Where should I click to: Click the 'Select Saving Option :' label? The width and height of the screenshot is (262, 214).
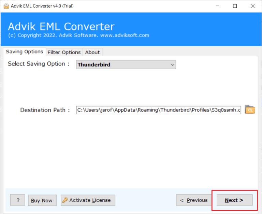(39, 64)
